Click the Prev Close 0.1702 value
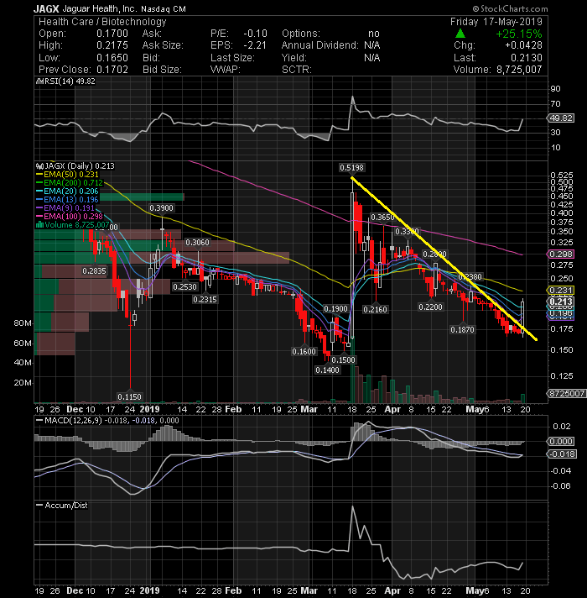Image resolution: width=587 pixels, height=598 pixels. pos(112,70)
